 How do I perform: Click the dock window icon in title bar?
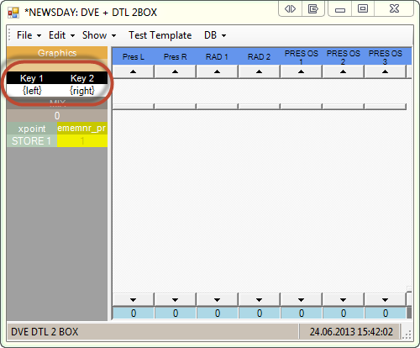[312, 9]
